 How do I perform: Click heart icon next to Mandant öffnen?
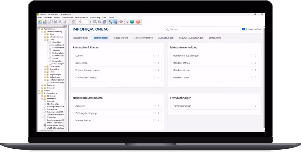pyautogui.click(x=252, y=63)
